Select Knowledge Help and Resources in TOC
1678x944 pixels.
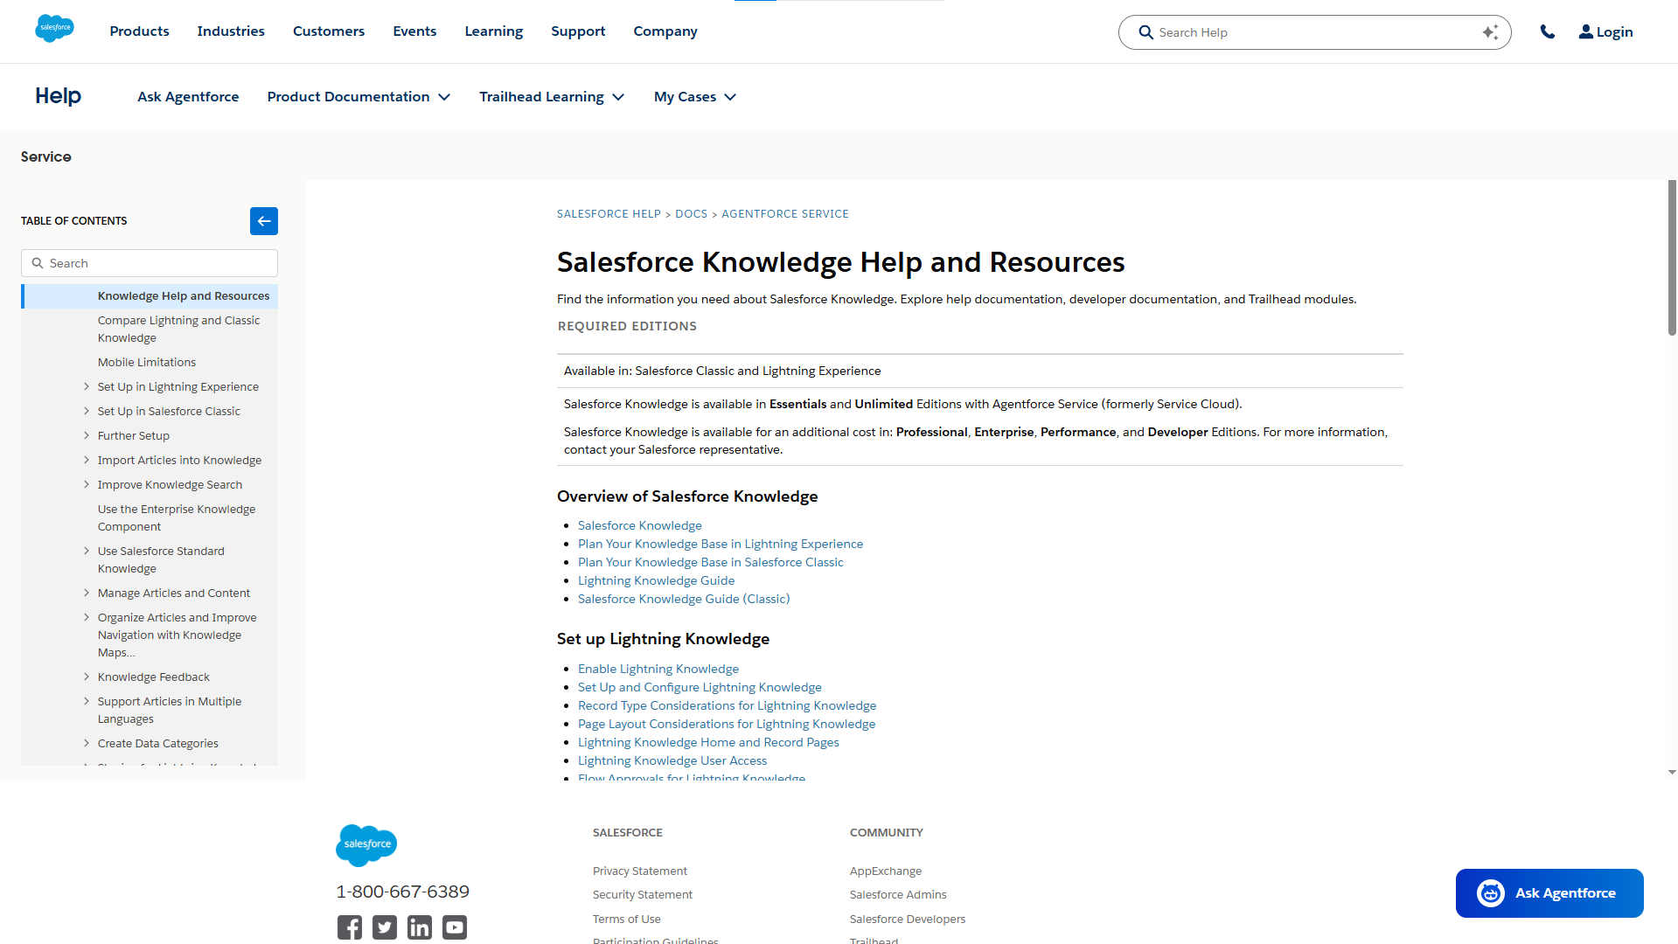tap(184, 296)
